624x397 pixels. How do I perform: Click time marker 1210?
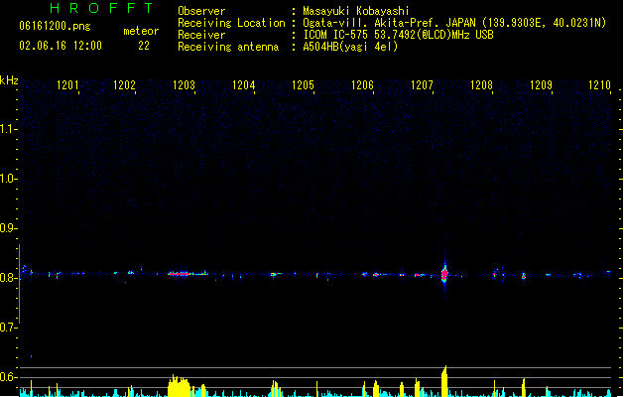[x=600, y=85]
